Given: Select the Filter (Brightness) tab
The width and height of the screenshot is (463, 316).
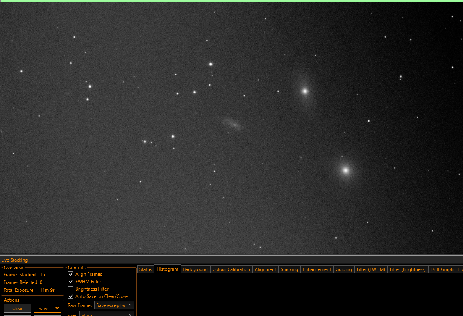Looking at the screenshot, I should (408, 269).
